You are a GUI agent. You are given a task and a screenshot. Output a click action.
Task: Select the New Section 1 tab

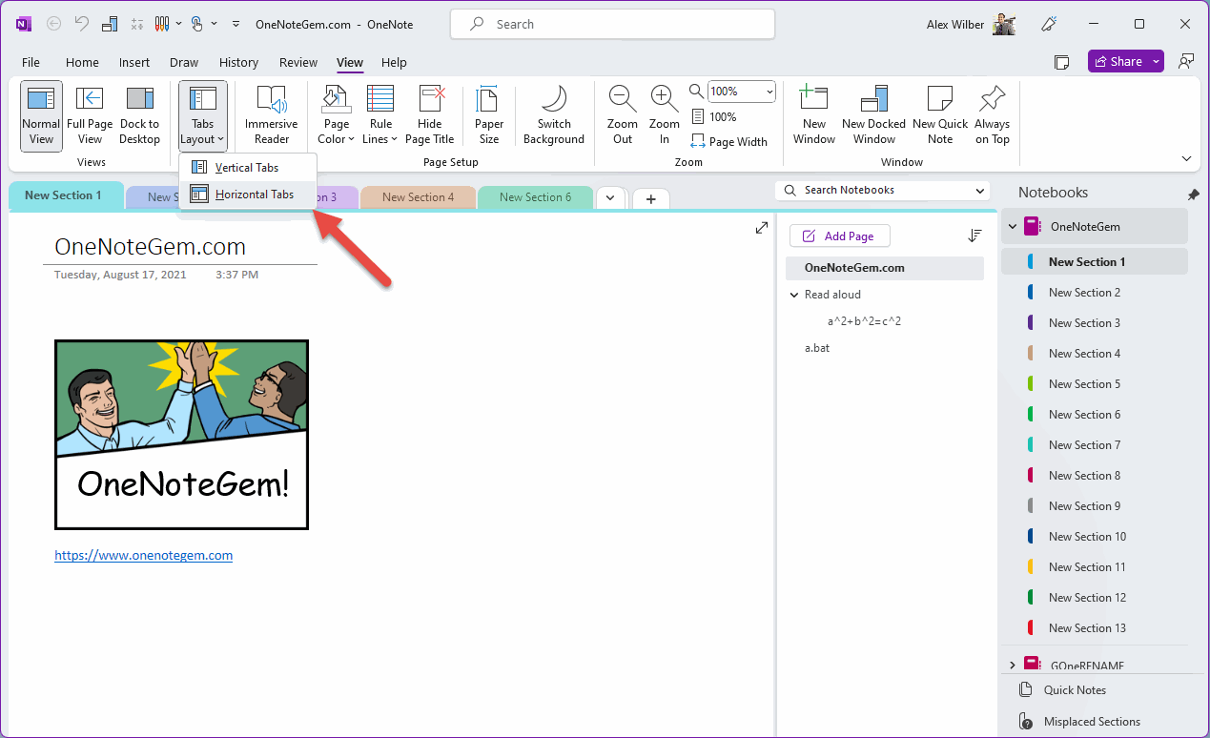pos(64,195)
